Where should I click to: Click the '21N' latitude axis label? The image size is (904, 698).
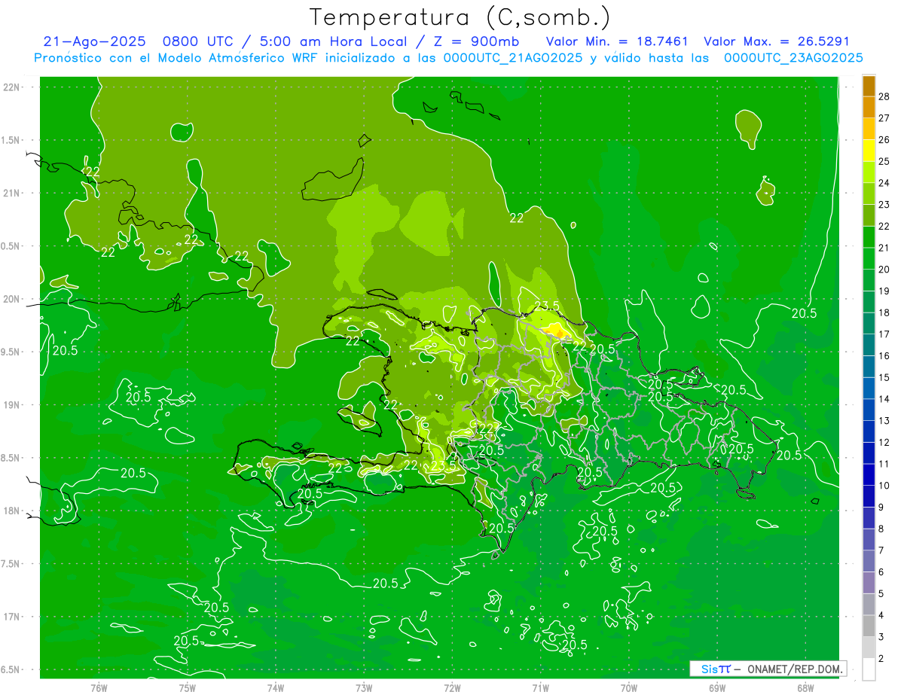12,194
